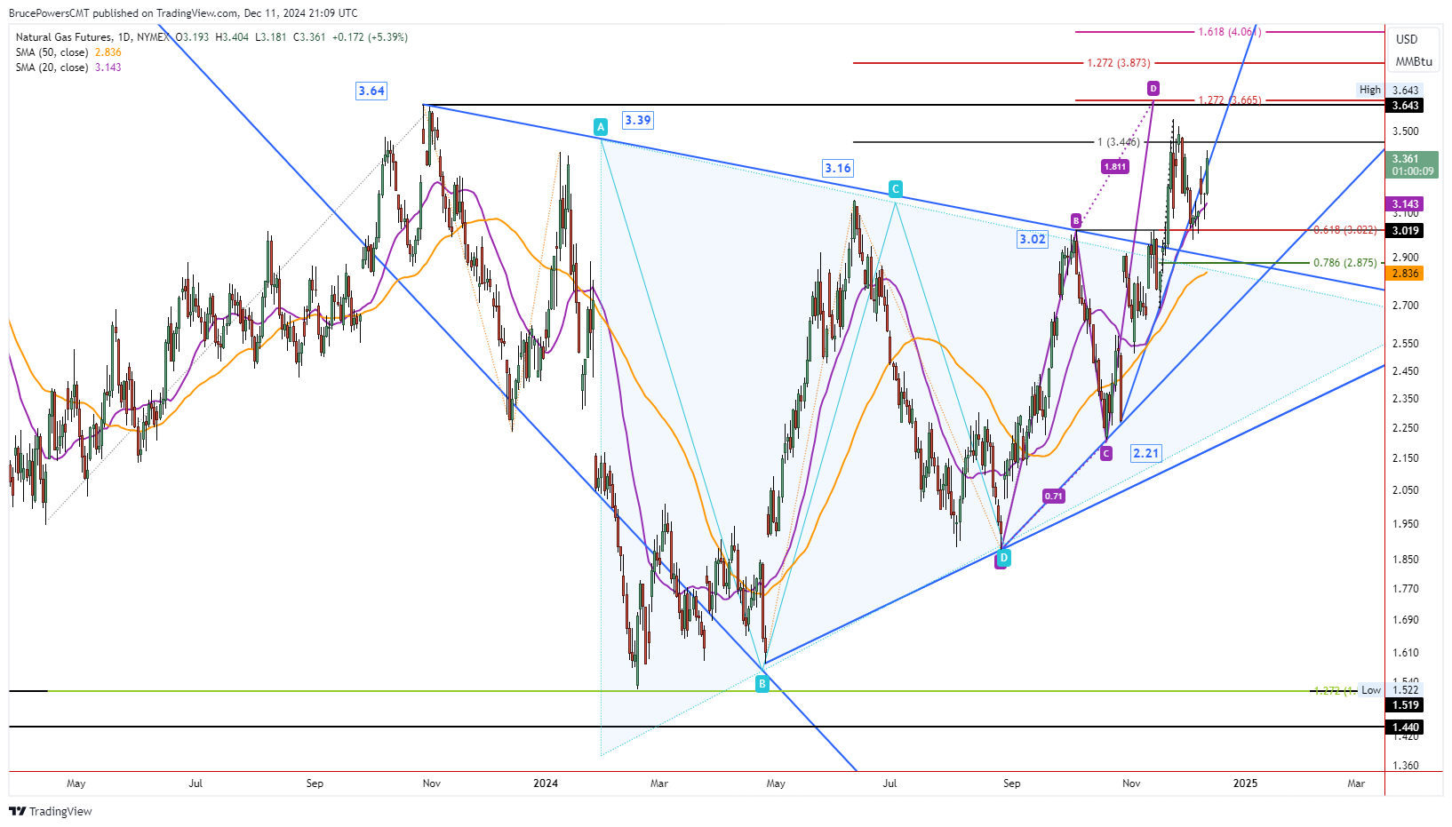Click the green 3.361 current price label
Viewport: 1452px width, 827px height.
1412,165
